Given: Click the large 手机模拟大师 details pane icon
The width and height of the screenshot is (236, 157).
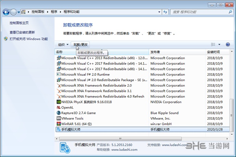Looking at the screenshot, I should coord(65,148).
